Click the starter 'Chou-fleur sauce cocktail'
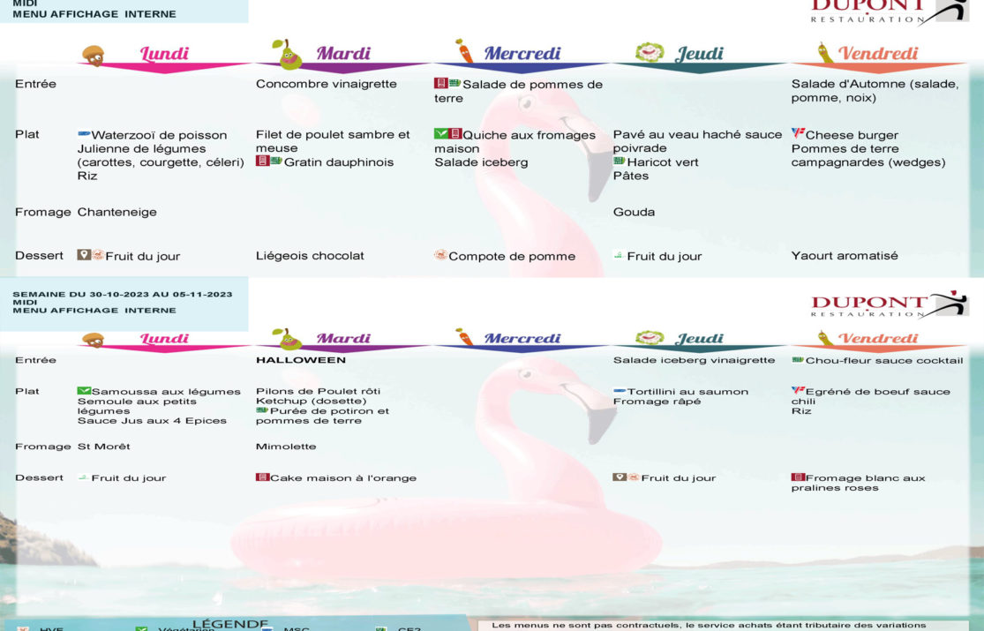 884,360
